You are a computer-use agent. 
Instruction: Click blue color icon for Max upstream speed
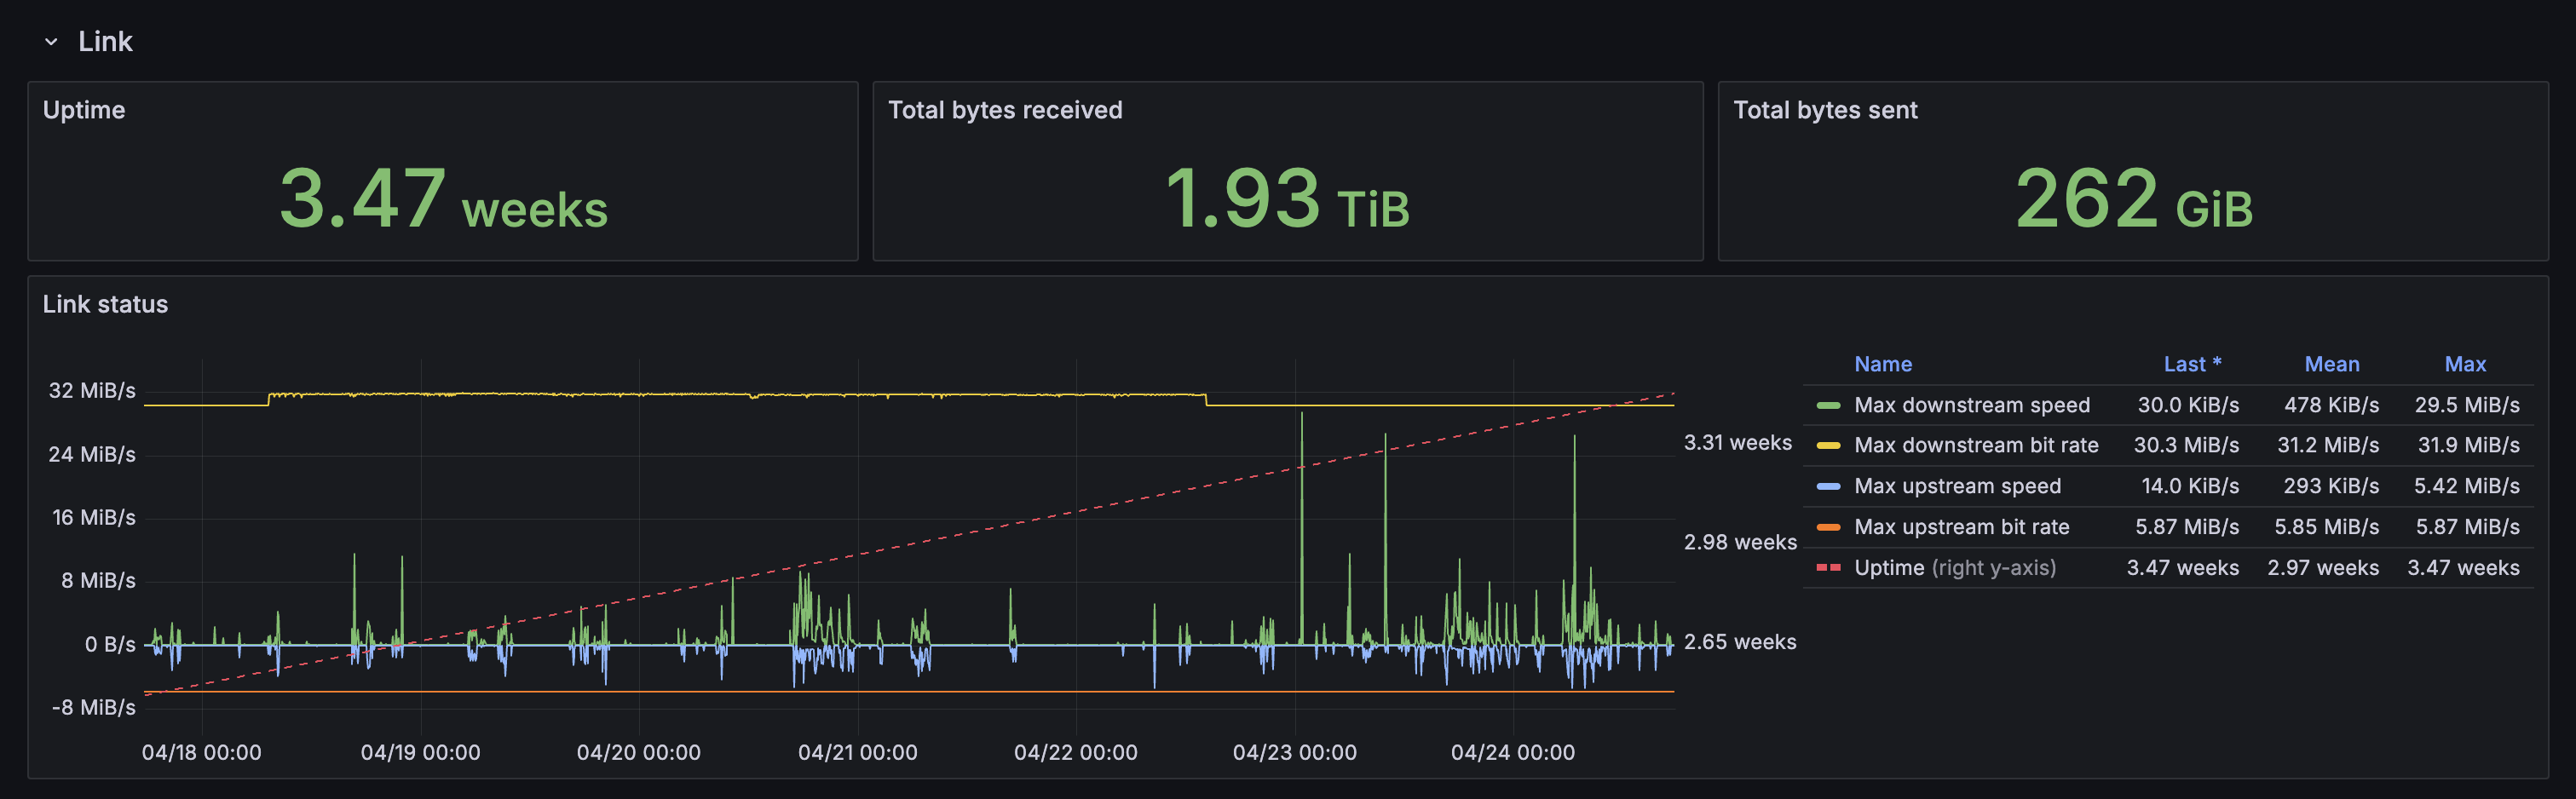click(1827, 486)
